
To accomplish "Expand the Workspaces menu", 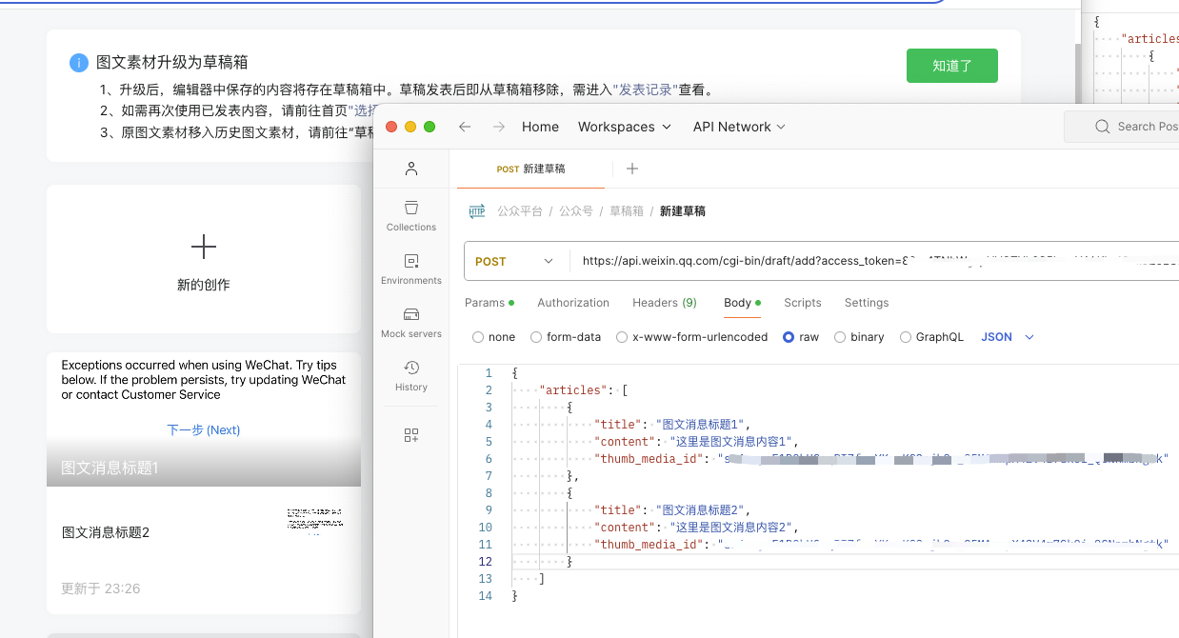I will click(x=625, y=127).
